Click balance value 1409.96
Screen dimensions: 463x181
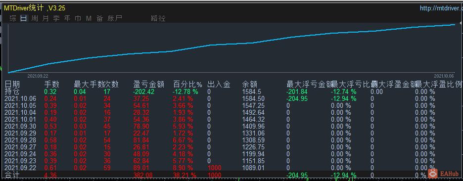pos(253,127)
